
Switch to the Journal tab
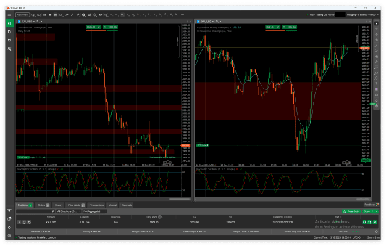113,205
